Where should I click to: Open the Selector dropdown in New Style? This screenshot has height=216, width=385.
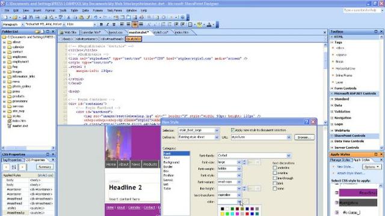point(217,130)
